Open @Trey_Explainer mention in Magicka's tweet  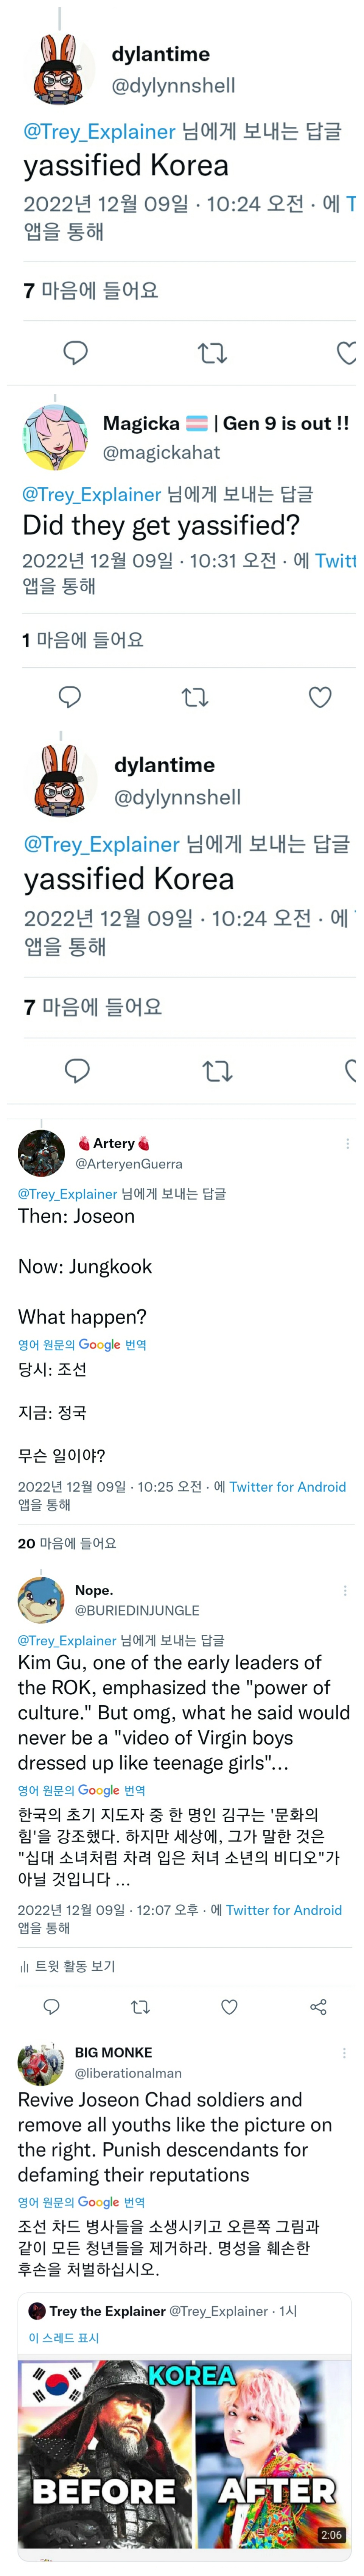click(91, 494)
